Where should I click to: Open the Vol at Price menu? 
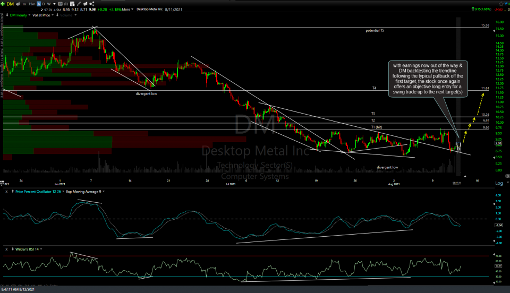[42, 15]
